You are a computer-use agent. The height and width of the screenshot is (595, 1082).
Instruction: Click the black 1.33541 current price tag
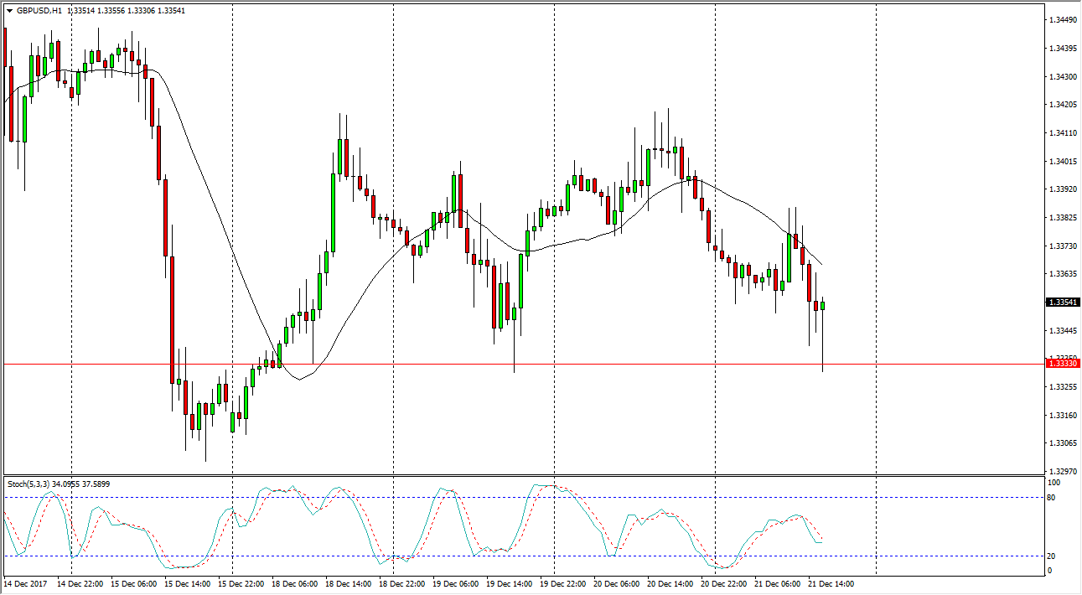[1063, 303]
